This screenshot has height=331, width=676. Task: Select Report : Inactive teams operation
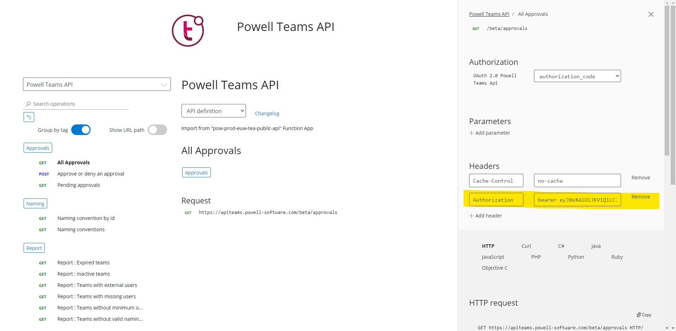tap(84, 274)
